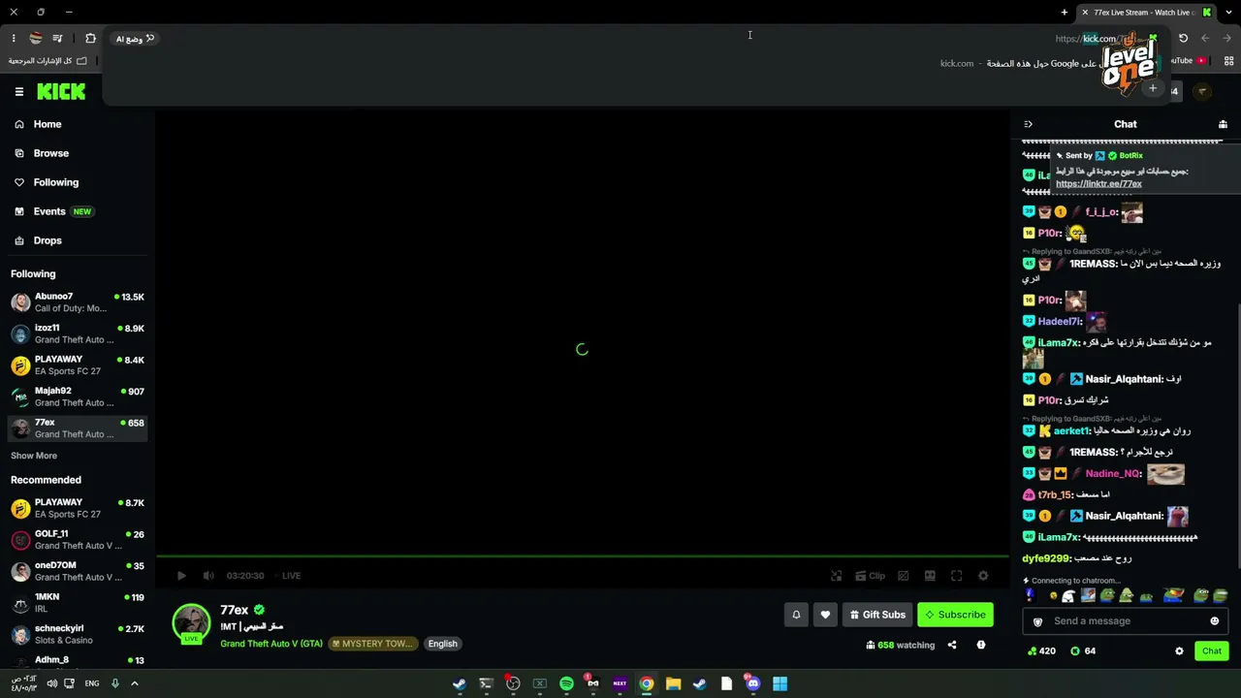Subscribe to 77ex channel

tap(956, 615)
